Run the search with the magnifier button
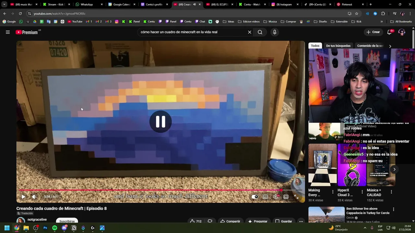This screenshot has width=415, height=233. [260, 32]
